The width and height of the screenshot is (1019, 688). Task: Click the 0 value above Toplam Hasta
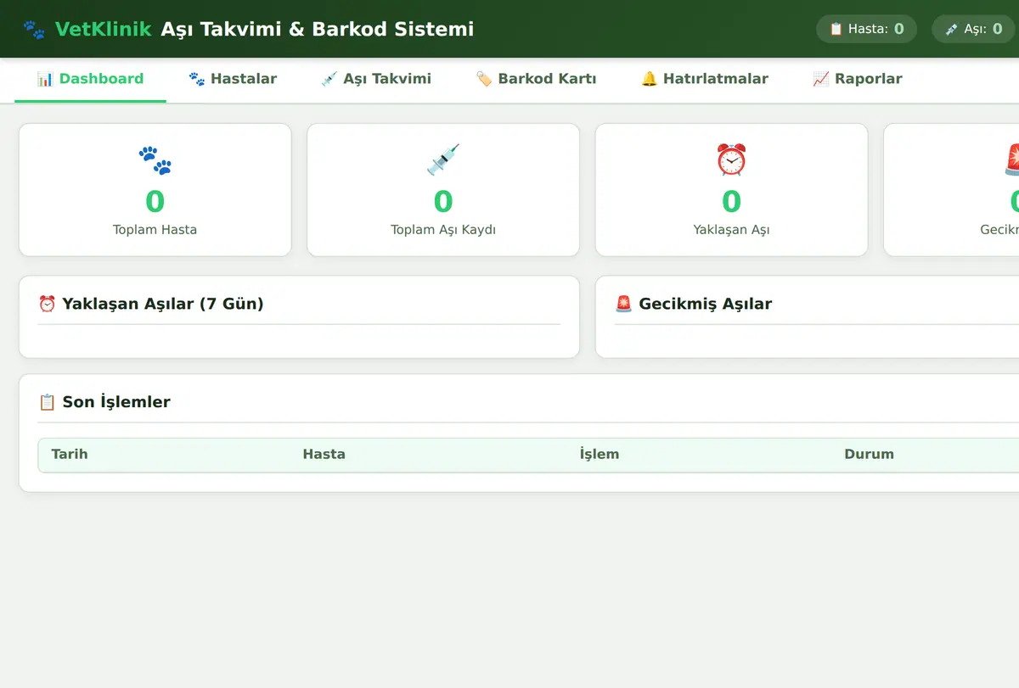155,202
